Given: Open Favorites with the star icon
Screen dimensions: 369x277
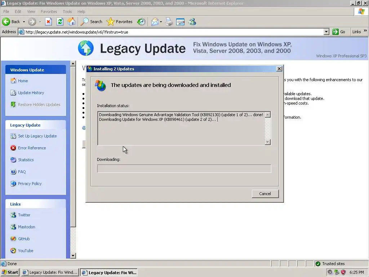Looking at the screenshot, I should pyautogui.click(x=110, y=22).
